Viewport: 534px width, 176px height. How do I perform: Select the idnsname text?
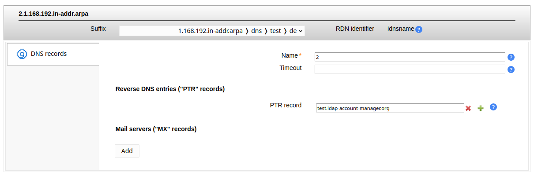point(401,29)
